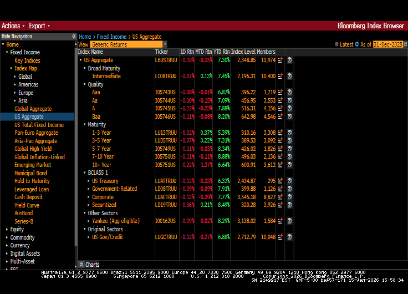The image size is (408, 294).
Task: Open the chart icon for Aaa row
Action: pyautogui.click(x=289, y=93)
